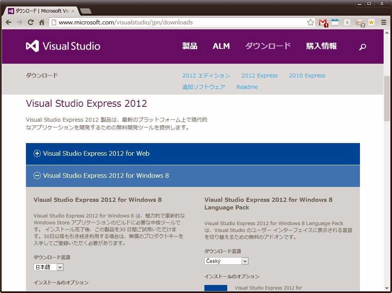The width and height of the screenshot is (392, 293).
Task: Open the browser home page icon
Action: (42, 22)
